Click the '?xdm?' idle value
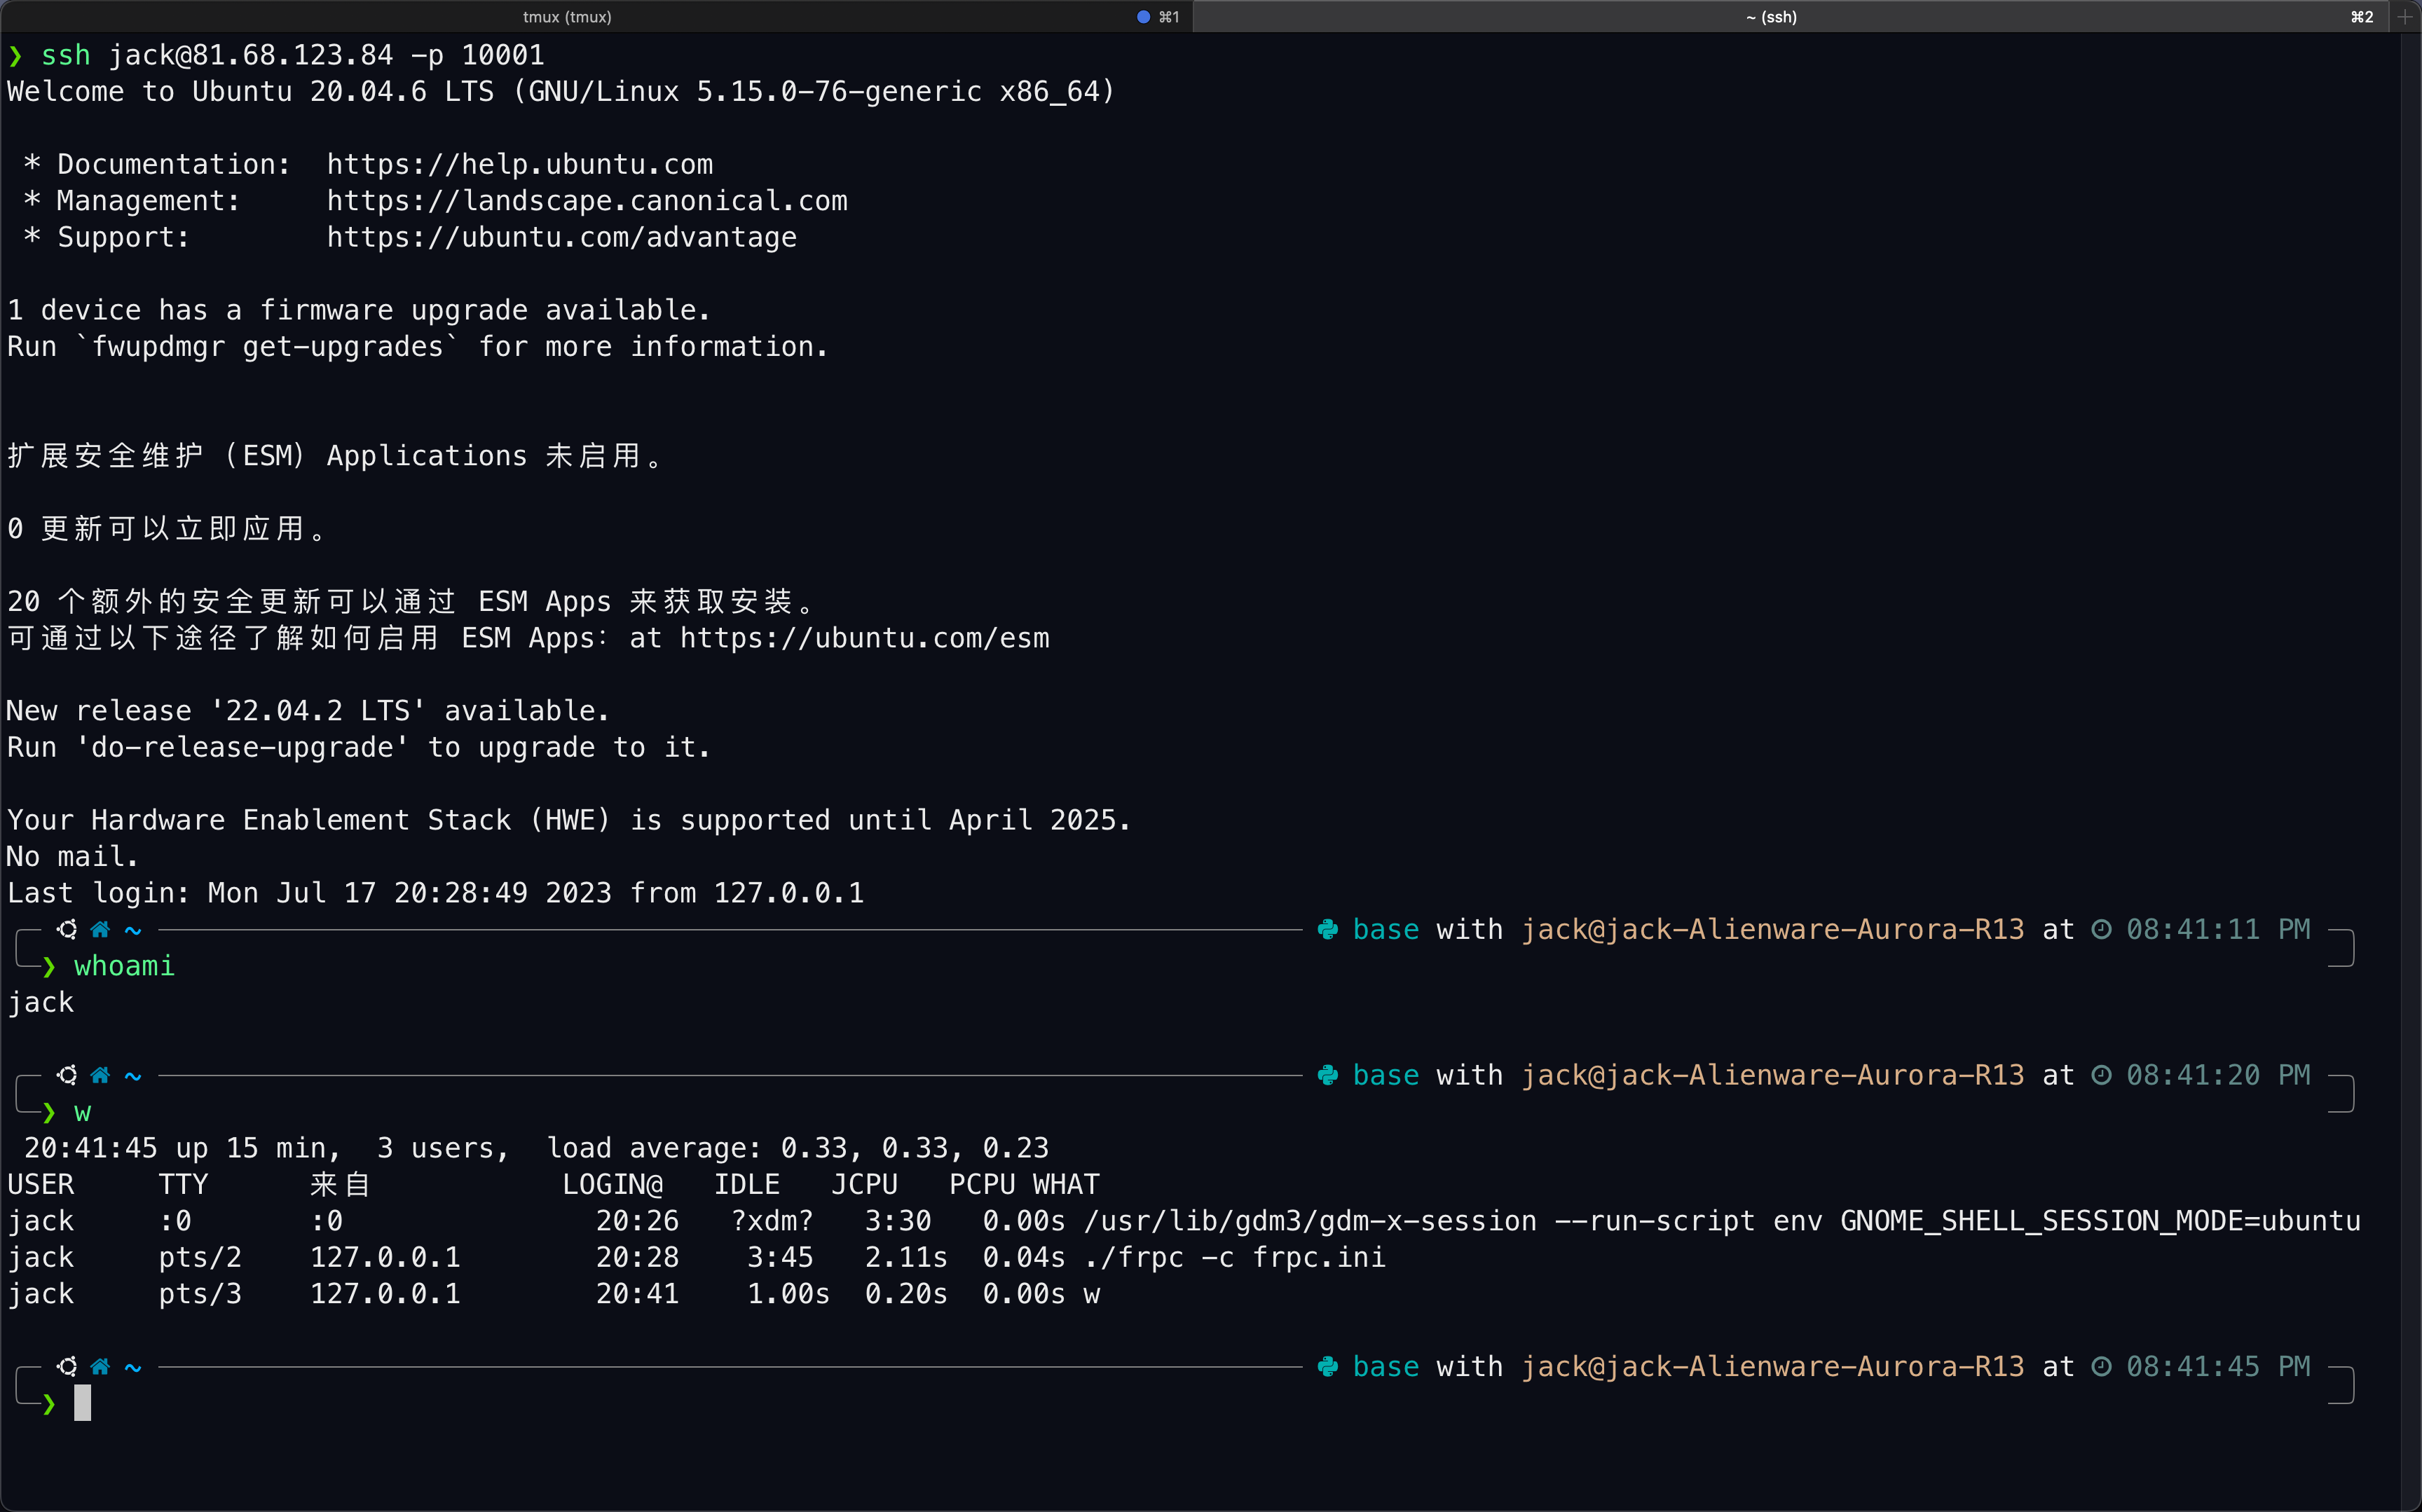 coord(772,1221)
